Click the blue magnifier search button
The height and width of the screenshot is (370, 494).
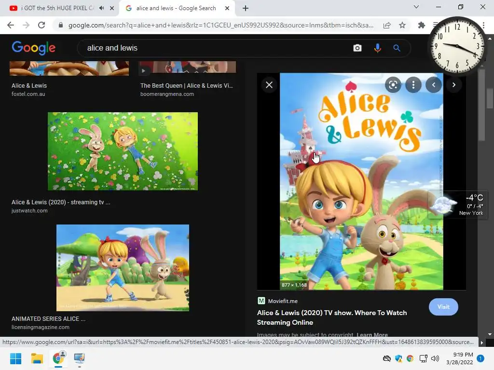click(397, 48)
